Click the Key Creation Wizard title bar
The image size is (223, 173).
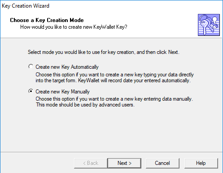tap(111, 6)
